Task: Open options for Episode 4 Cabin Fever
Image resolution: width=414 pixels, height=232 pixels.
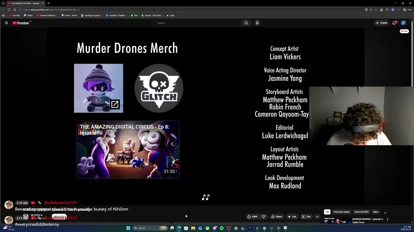Action: [387, 219]
